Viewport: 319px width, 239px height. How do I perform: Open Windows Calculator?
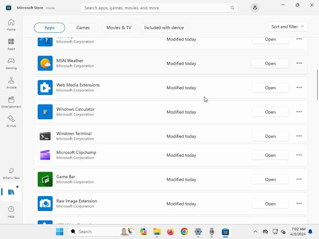point(270,112)
